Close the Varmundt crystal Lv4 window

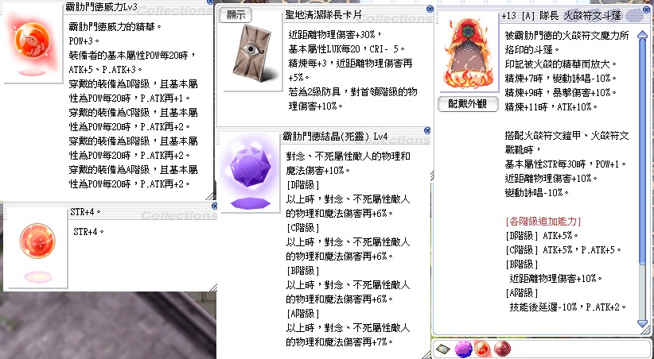[427, 130]
